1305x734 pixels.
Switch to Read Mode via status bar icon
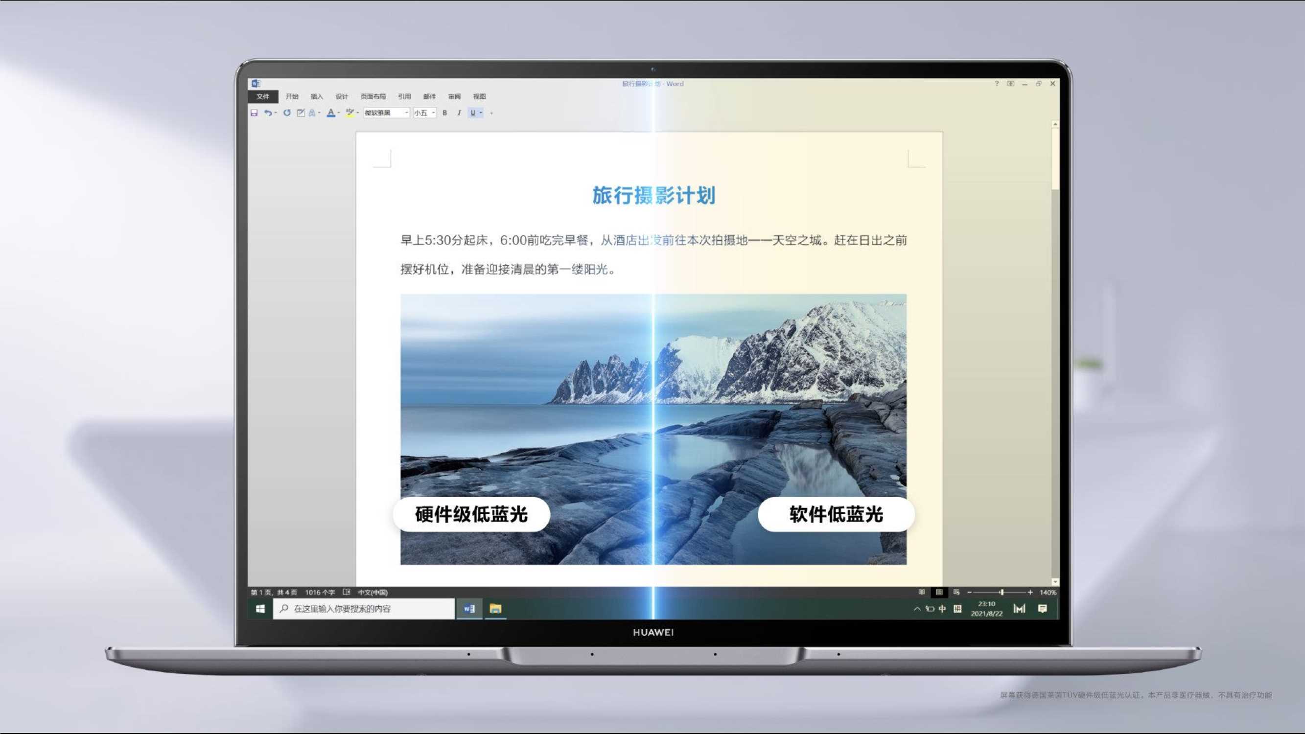921,592
